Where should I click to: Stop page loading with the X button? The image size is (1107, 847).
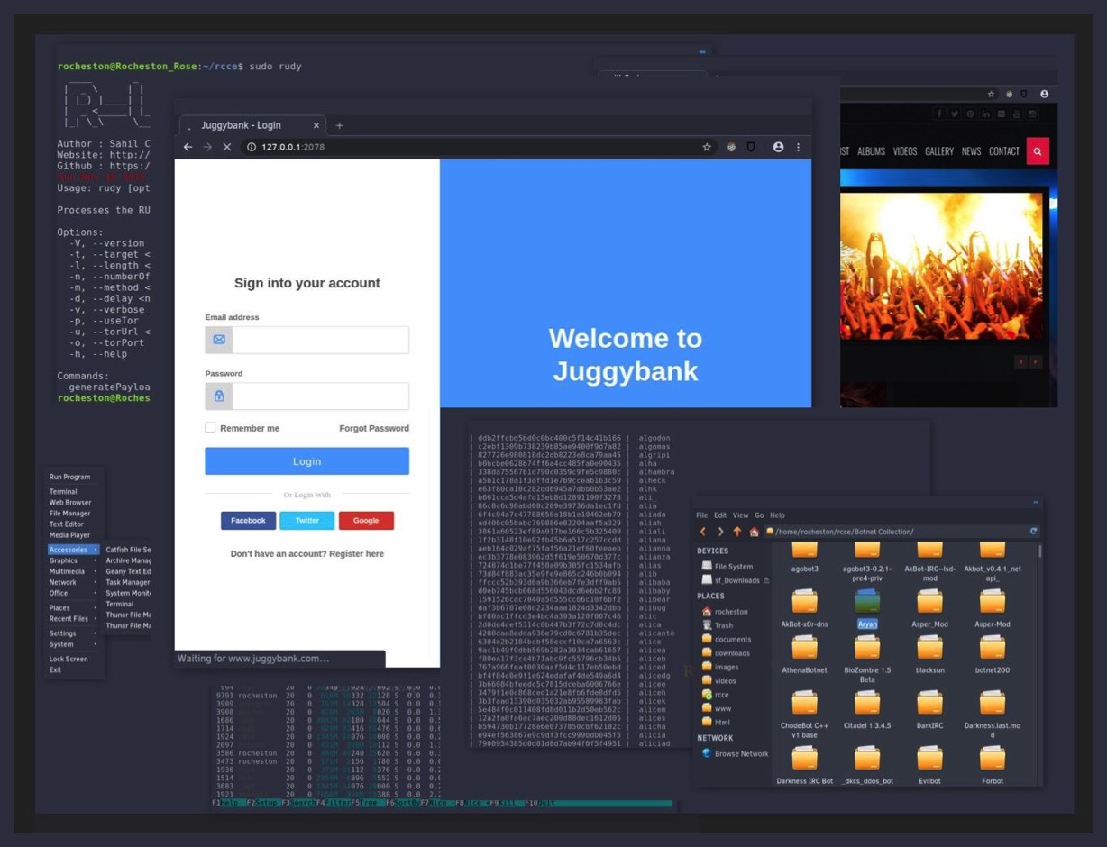click(227, 147)
